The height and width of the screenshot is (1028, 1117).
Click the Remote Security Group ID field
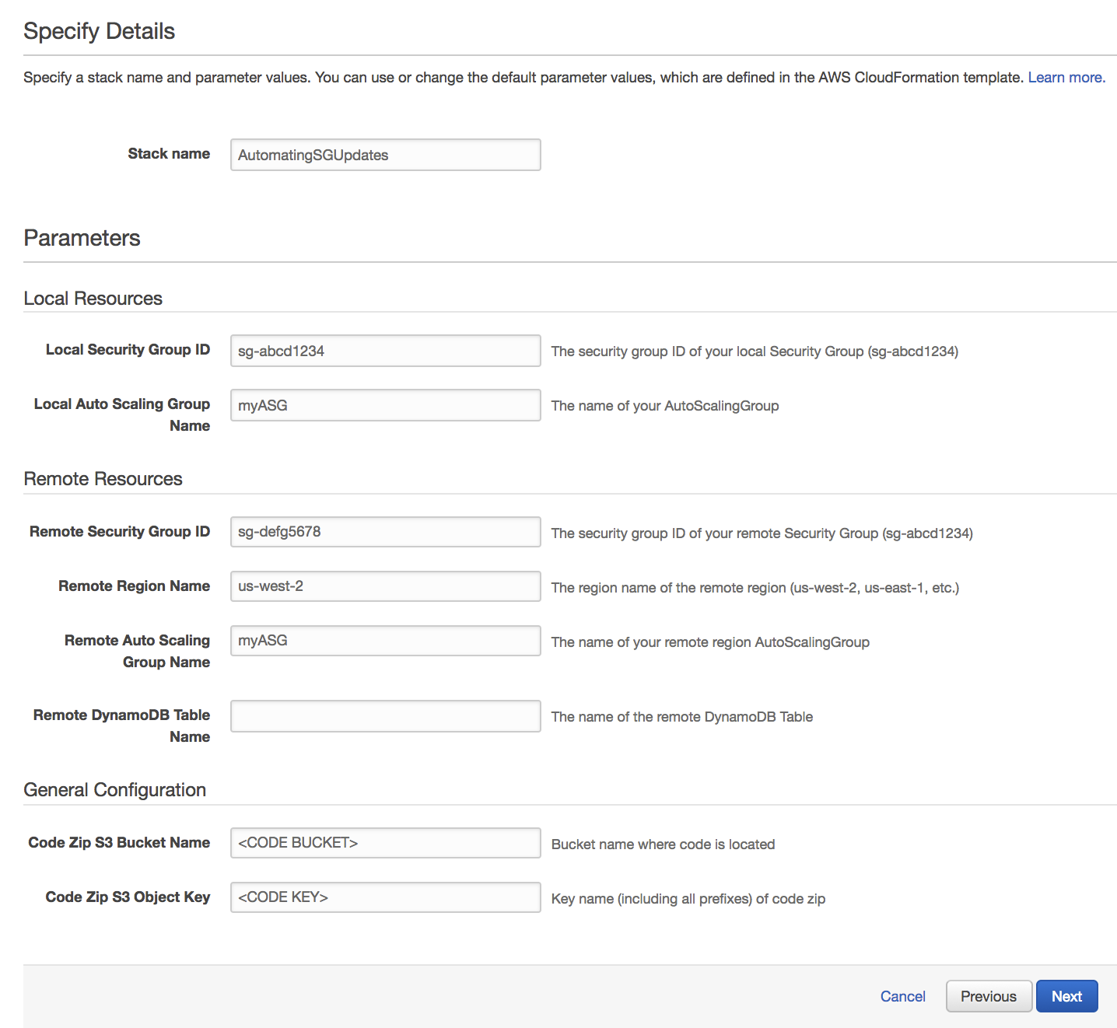(x=385, y=532)
